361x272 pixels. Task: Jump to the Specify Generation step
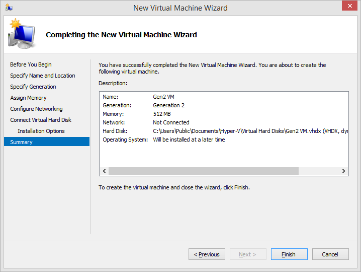point(33,87)
